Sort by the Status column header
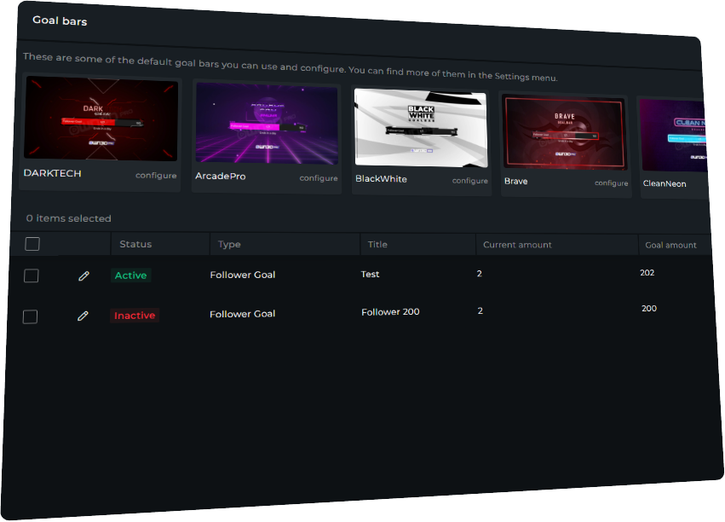725x522 pixels. pos(135,244)
